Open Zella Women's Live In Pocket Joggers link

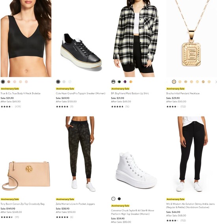(x=75, y=204)
